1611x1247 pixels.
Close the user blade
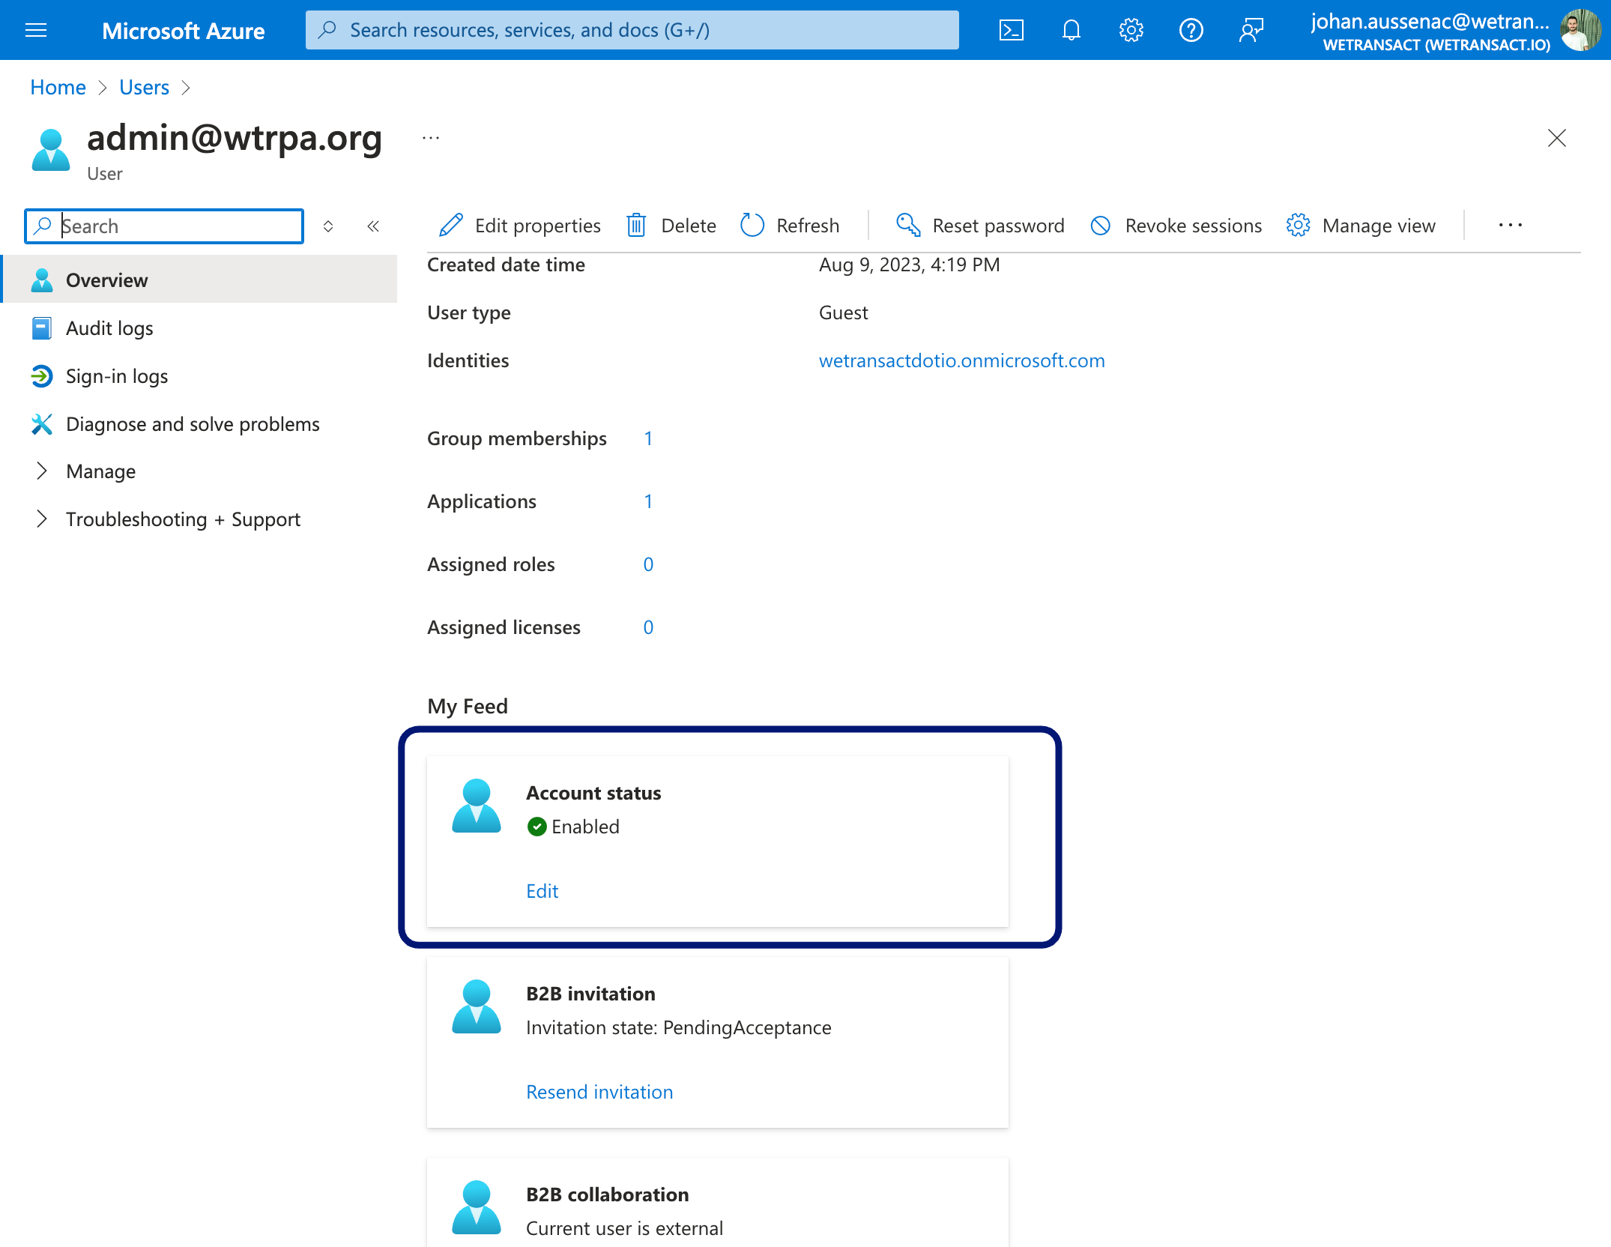pos(1557,138)
